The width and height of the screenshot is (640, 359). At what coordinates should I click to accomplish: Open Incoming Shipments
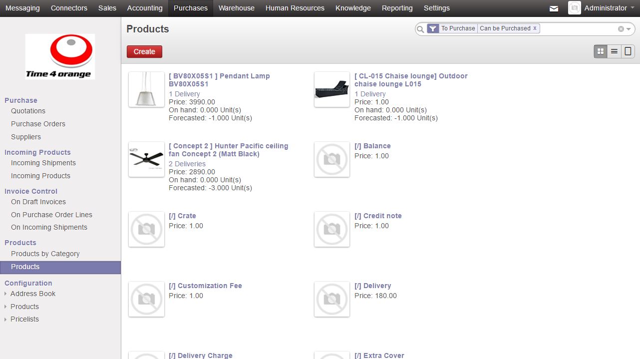click(x=43, y=163)
